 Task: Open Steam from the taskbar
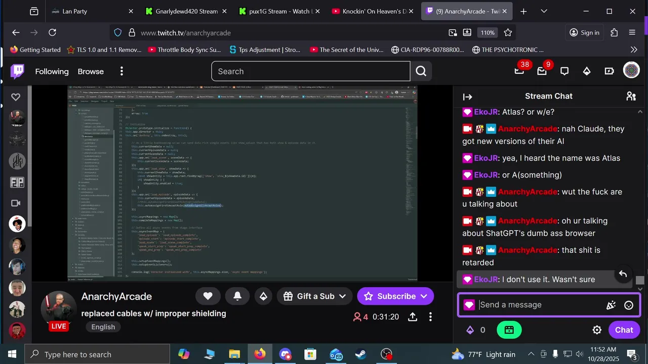coord(361,354)
